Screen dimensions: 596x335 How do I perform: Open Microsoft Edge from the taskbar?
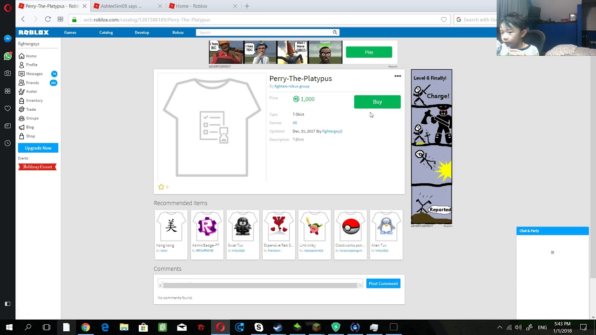point(105,328)
